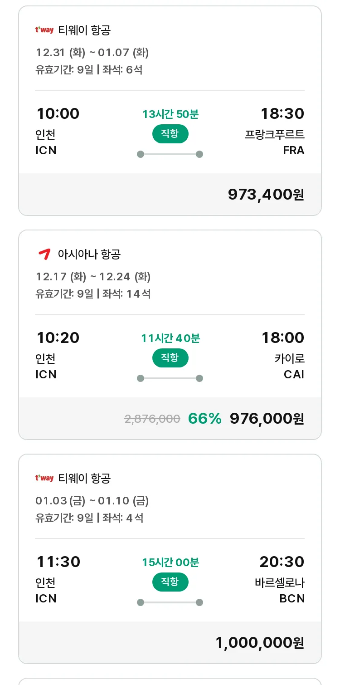Image resolution: width=340 pixels, height=685 pixels.
Task: Tap the 12.31 (화) ~ 01.07 (화) dates
Action: (x=92, y=53)
